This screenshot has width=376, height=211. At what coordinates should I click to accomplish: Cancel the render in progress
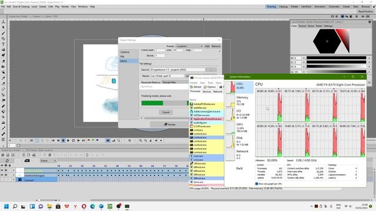[x=166, y=112]
